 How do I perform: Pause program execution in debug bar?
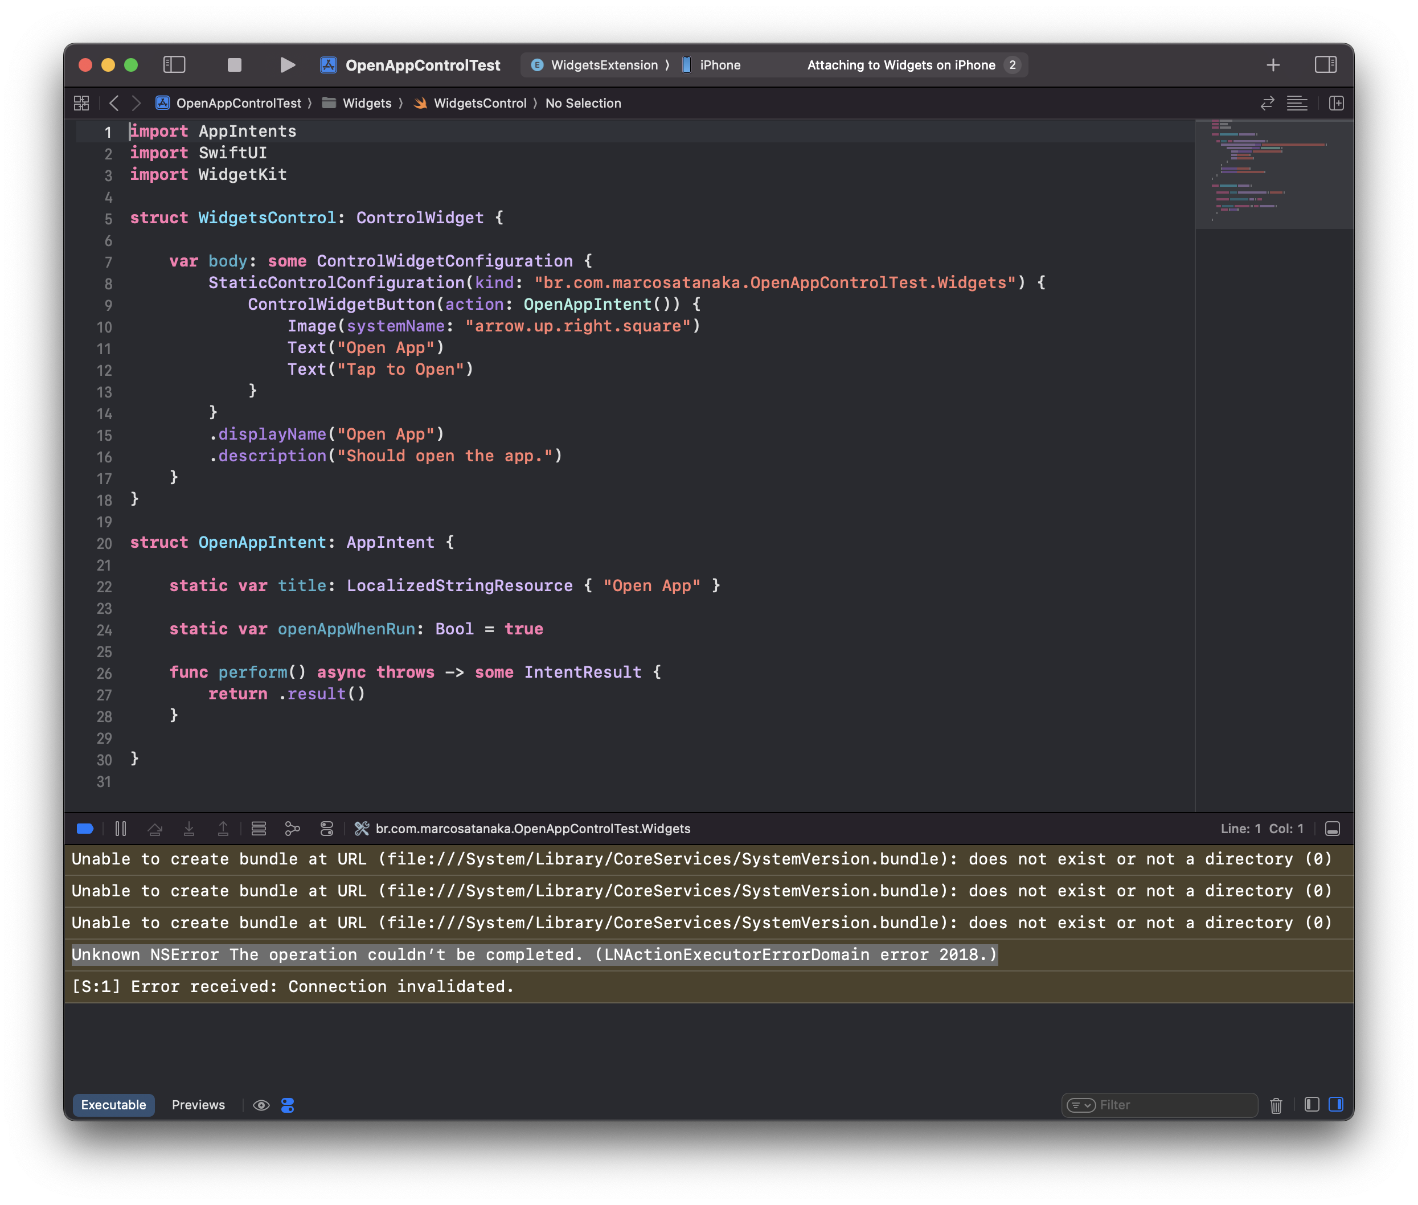click(121, 829)
